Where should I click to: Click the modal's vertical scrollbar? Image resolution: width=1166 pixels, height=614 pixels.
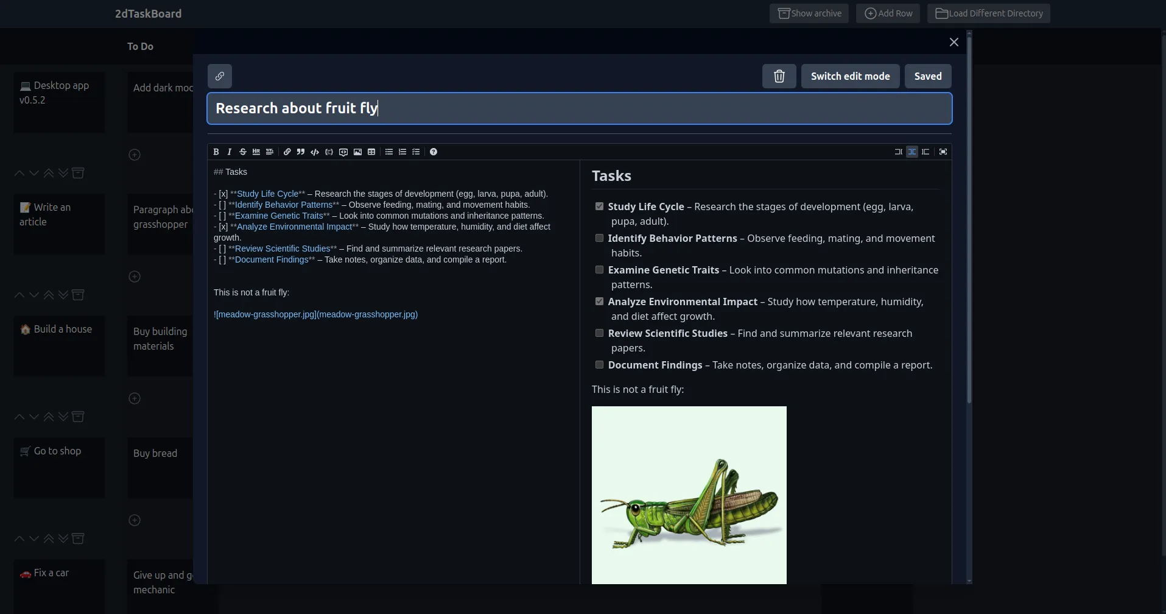[x=969, y=219]
